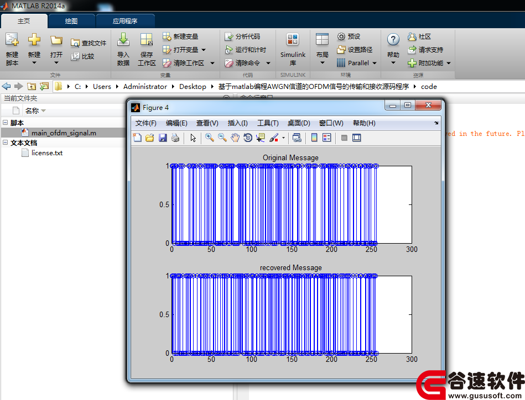
Task: Open 桌面(D) menu in Figure 4
Action: tap(299, 123)
